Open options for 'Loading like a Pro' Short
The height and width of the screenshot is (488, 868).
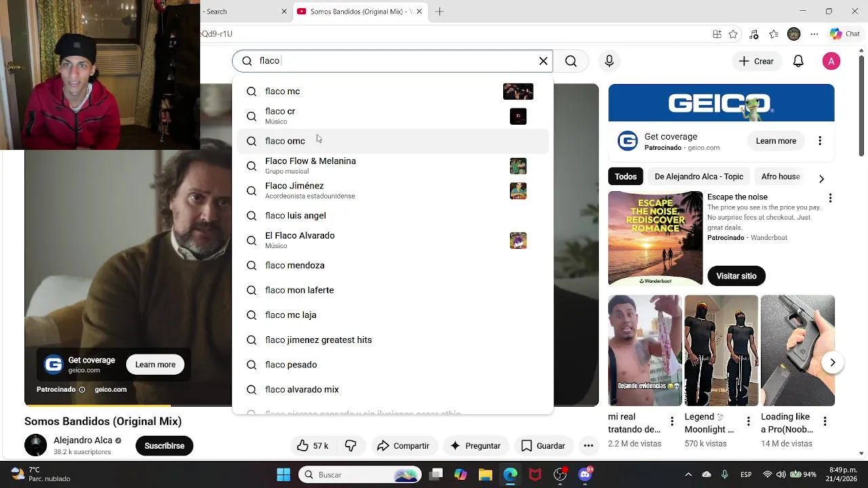click(x=825, y=422)
